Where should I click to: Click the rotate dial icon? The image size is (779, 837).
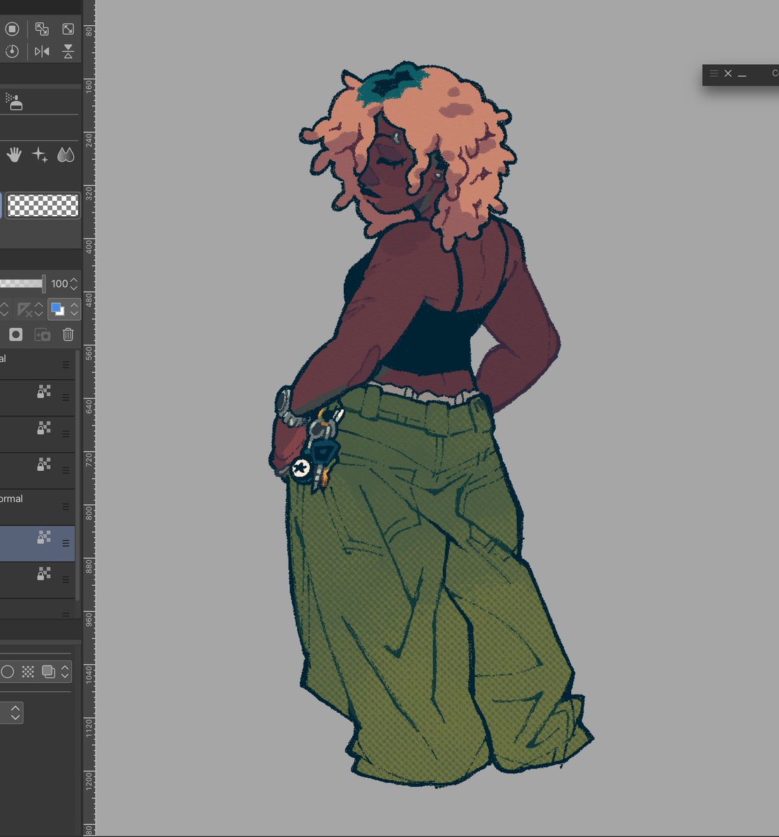[12, 52]
